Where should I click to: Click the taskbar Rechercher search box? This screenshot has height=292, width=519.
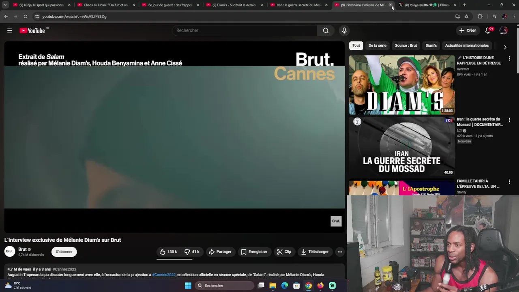pos(224,286)
